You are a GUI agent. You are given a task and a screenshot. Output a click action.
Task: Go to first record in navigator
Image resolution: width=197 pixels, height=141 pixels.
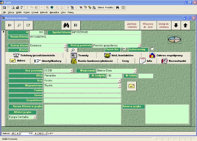(13, 133)
